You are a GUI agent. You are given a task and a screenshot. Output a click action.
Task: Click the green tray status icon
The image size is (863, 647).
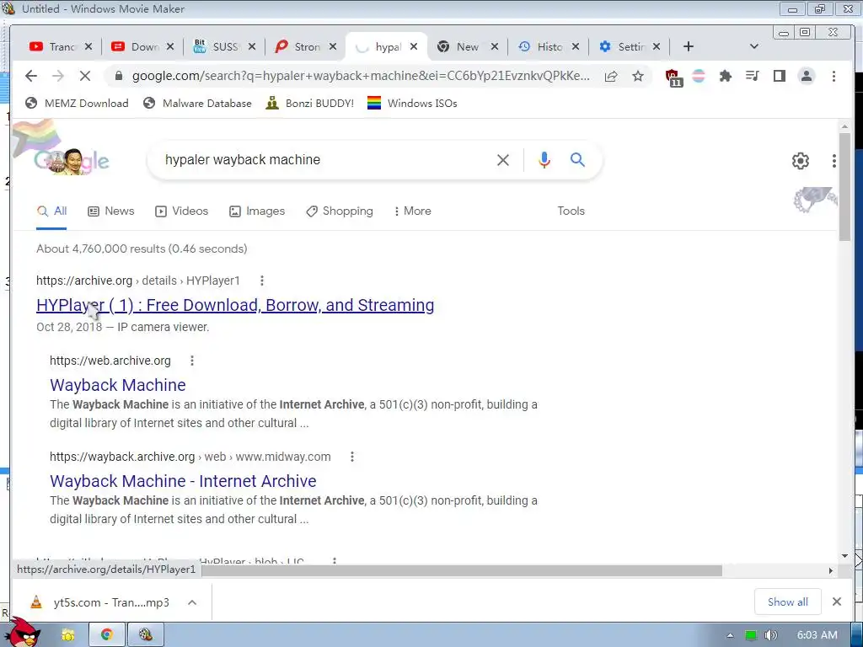pos(750,635)
